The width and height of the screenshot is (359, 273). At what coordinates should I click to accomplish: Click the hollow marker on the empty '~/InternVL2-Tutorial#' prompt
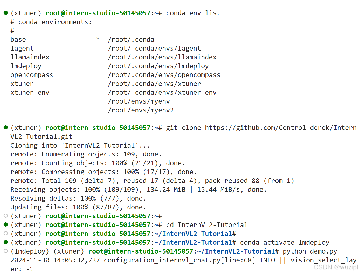(6, 233)
